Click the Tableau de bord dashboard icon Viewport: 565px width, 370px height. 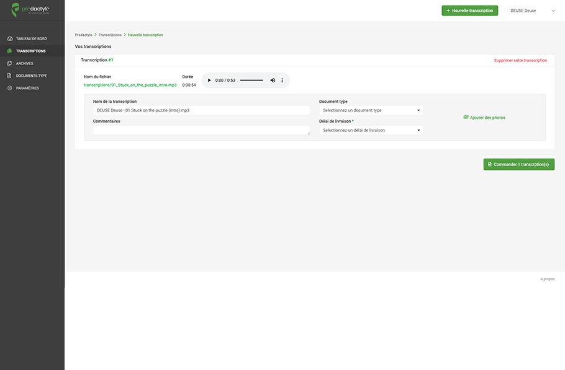click(x=10, y=38)
